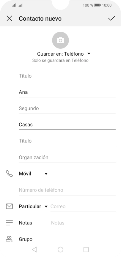121x257 pixels.
Task: Tap the phone handset icon
Action: tap(9, 174)
